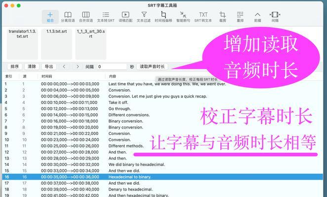Open the 译稿匹配 play-box tool
Viewport: 327px width, 197px height.
click(125, 17)
